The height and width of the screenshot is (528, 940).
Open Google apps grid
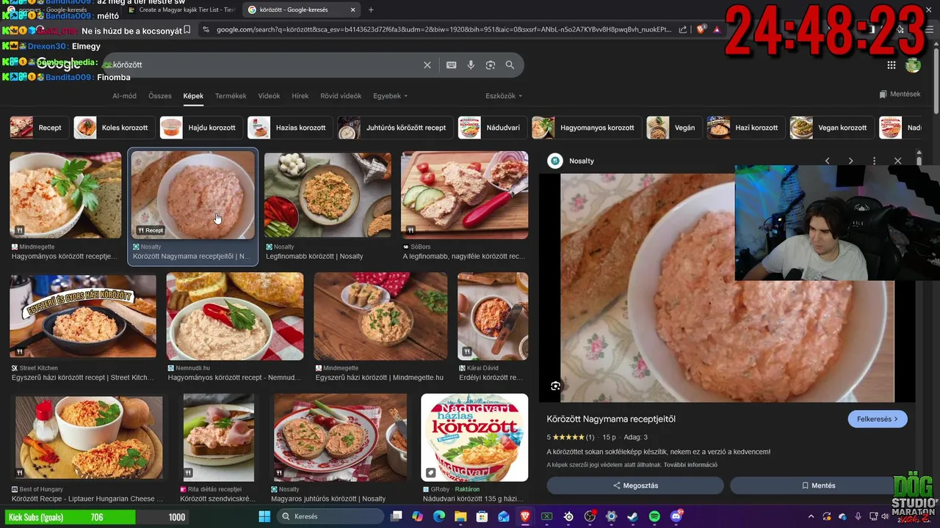(892, 65)
